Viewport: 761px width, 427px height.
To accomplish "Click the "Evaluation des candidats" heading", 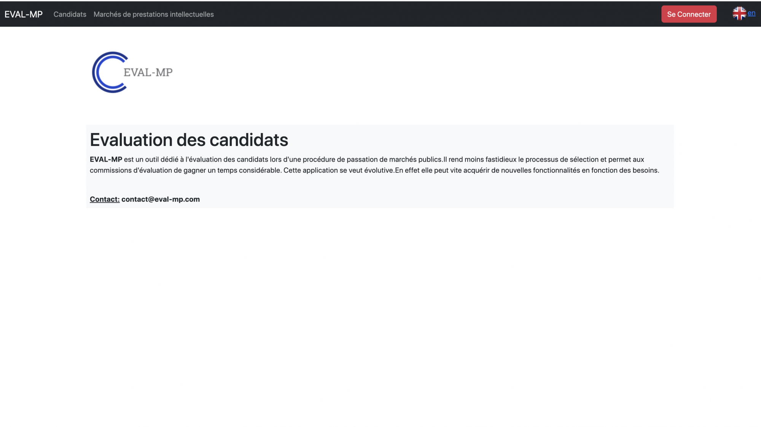I will click(189, 140).
